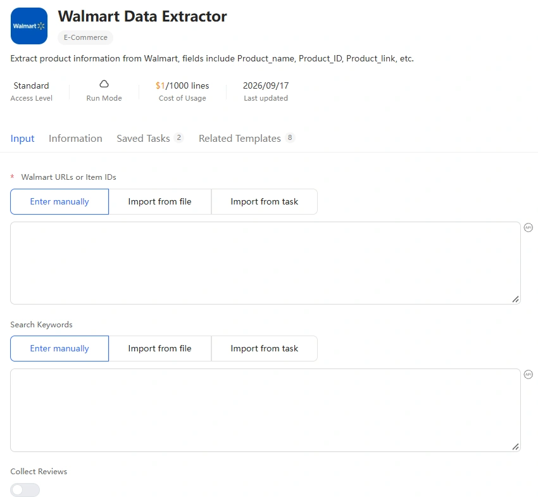Click the API icon beside Walmart URLs field
The height and width of the screenshot is (497, 538).
click(529, 227)
